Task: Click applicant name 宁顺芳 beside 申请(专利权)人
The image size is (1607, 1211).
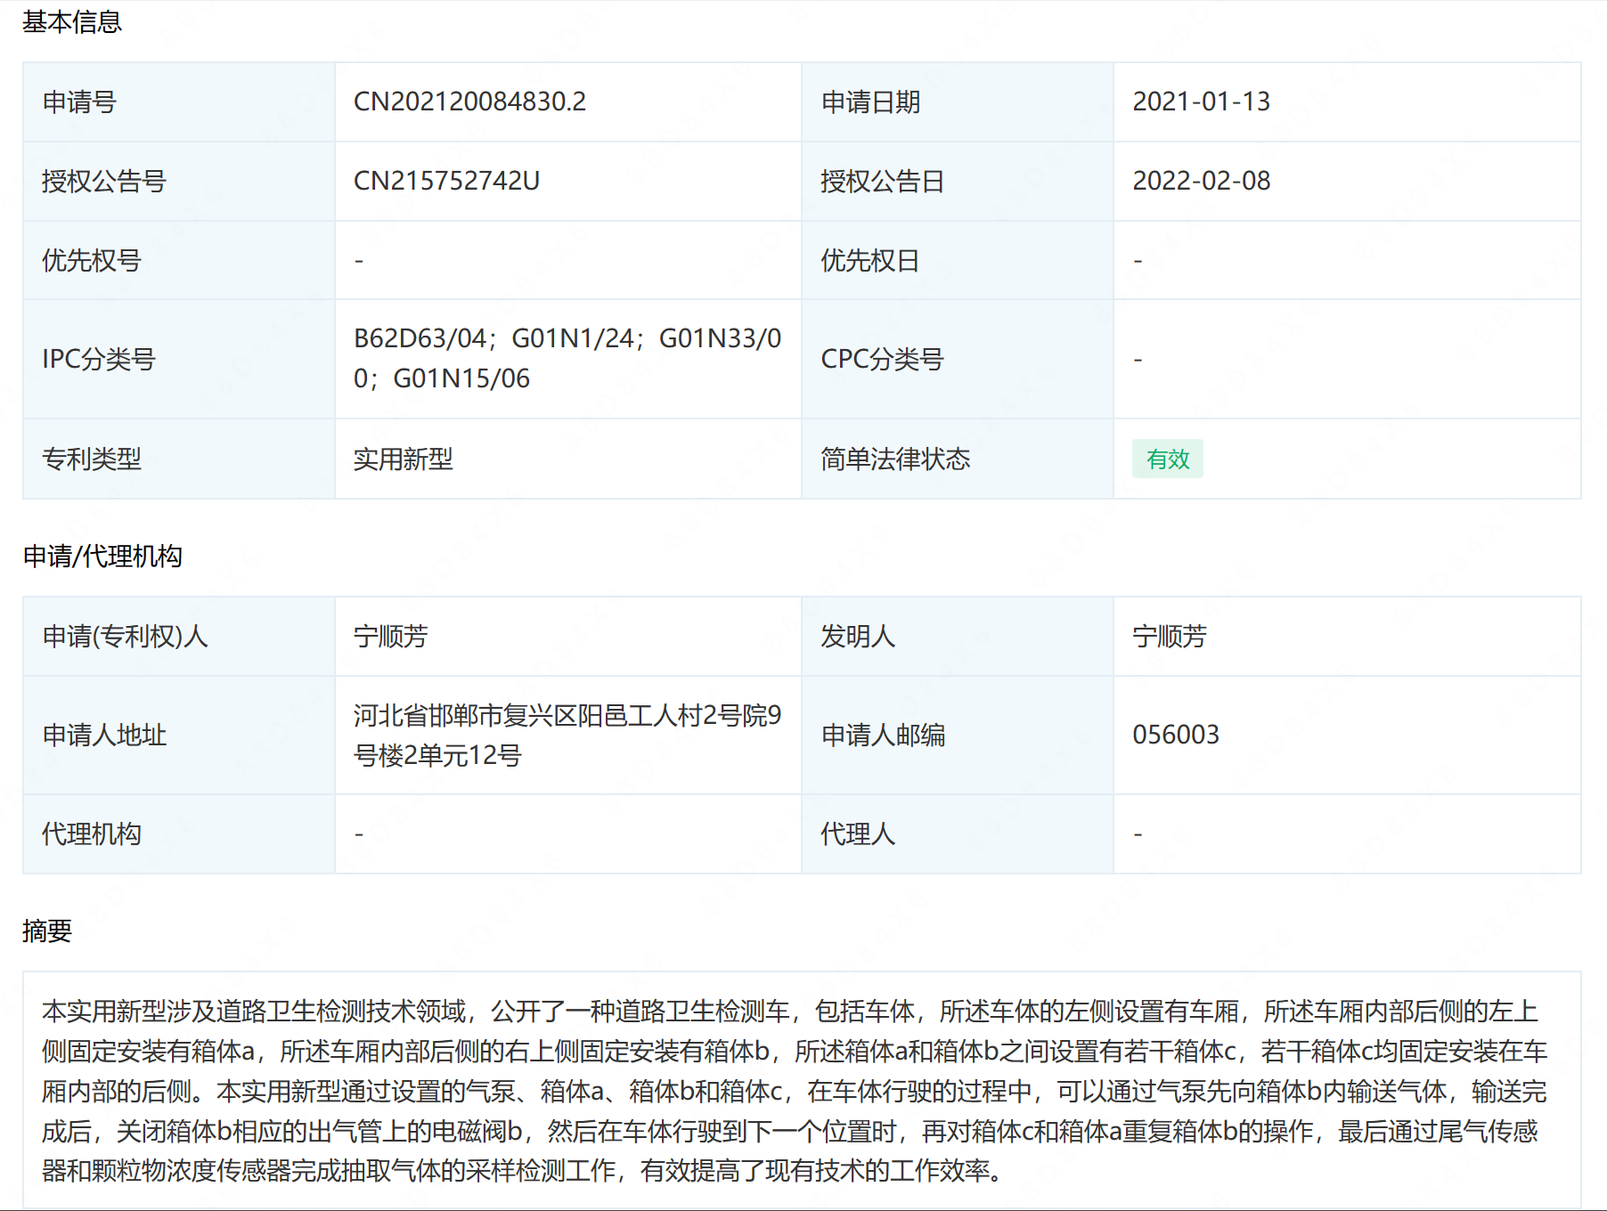Action: (390, 636)
